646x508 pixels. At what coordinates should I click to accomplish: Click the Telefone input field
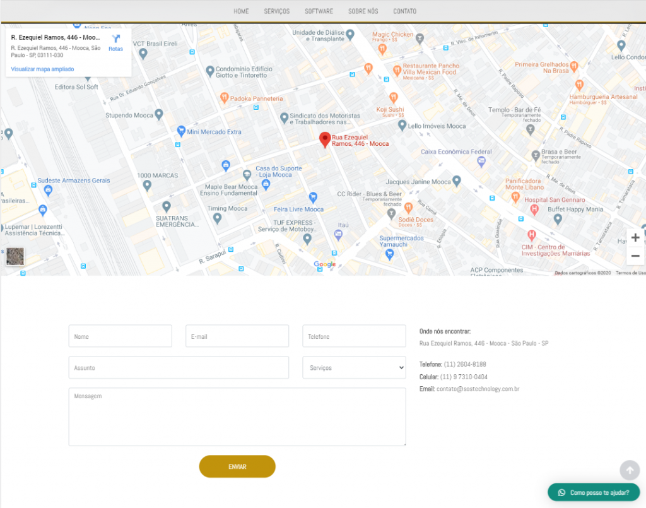[x=354, y=336]
